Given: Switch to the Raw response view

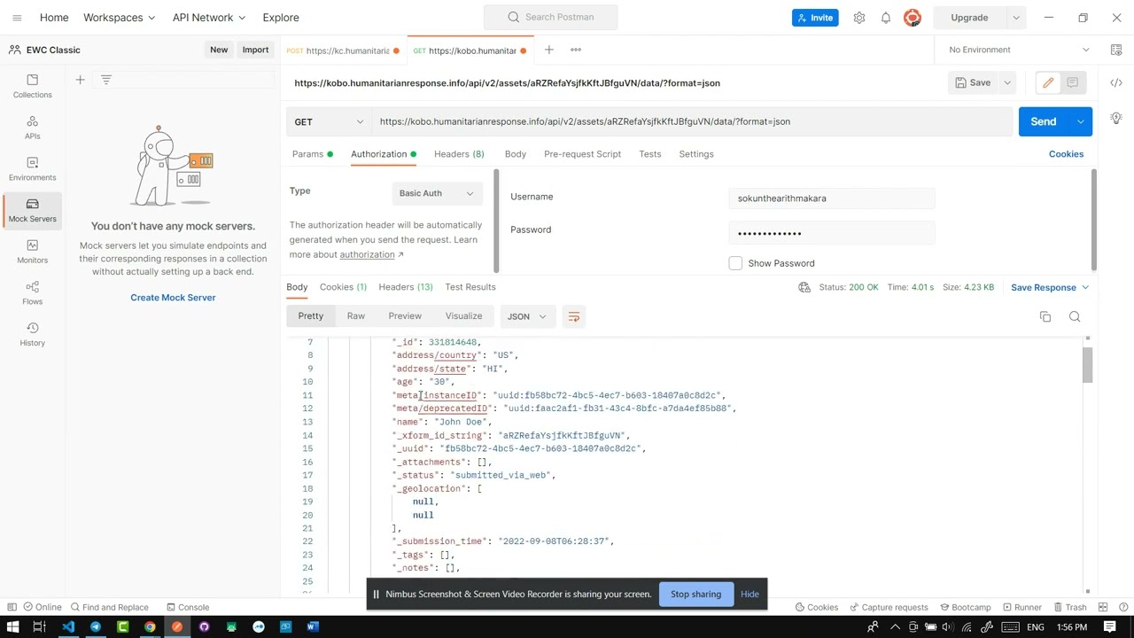Looking at the screenshot, I should (x=356, y=316).
